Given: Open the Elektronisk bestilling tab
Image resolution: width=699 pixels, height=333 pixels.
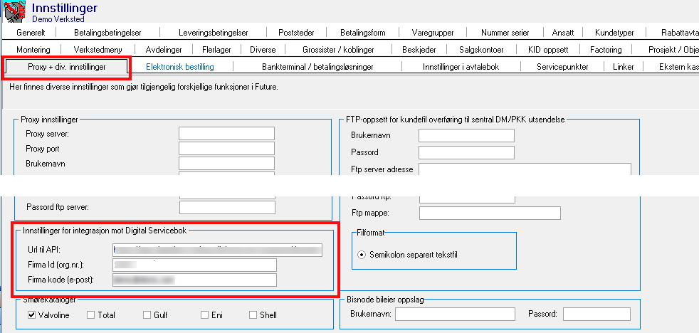Looking at the screenshot, I should [x=180, y=68].
